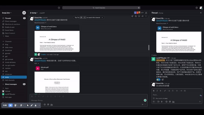Focus the Search bmpi.dev field
Image resolution: width=204 pixels, height=115 pixels.
tap(101, 8)
